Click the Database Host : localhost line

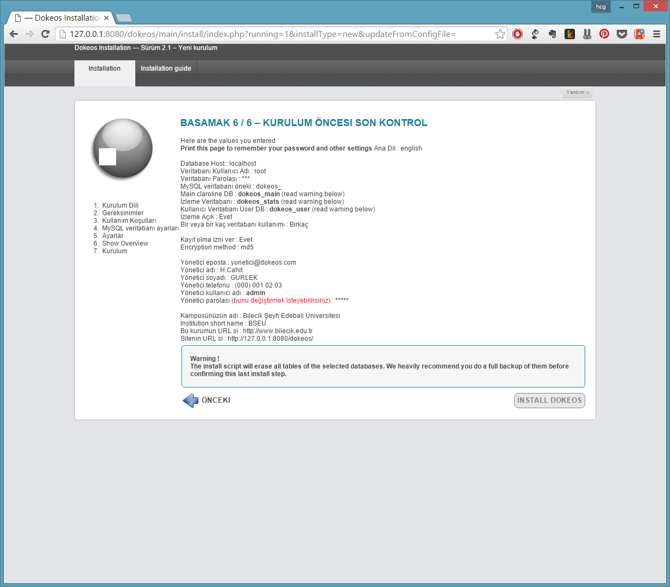coord(218,164)
